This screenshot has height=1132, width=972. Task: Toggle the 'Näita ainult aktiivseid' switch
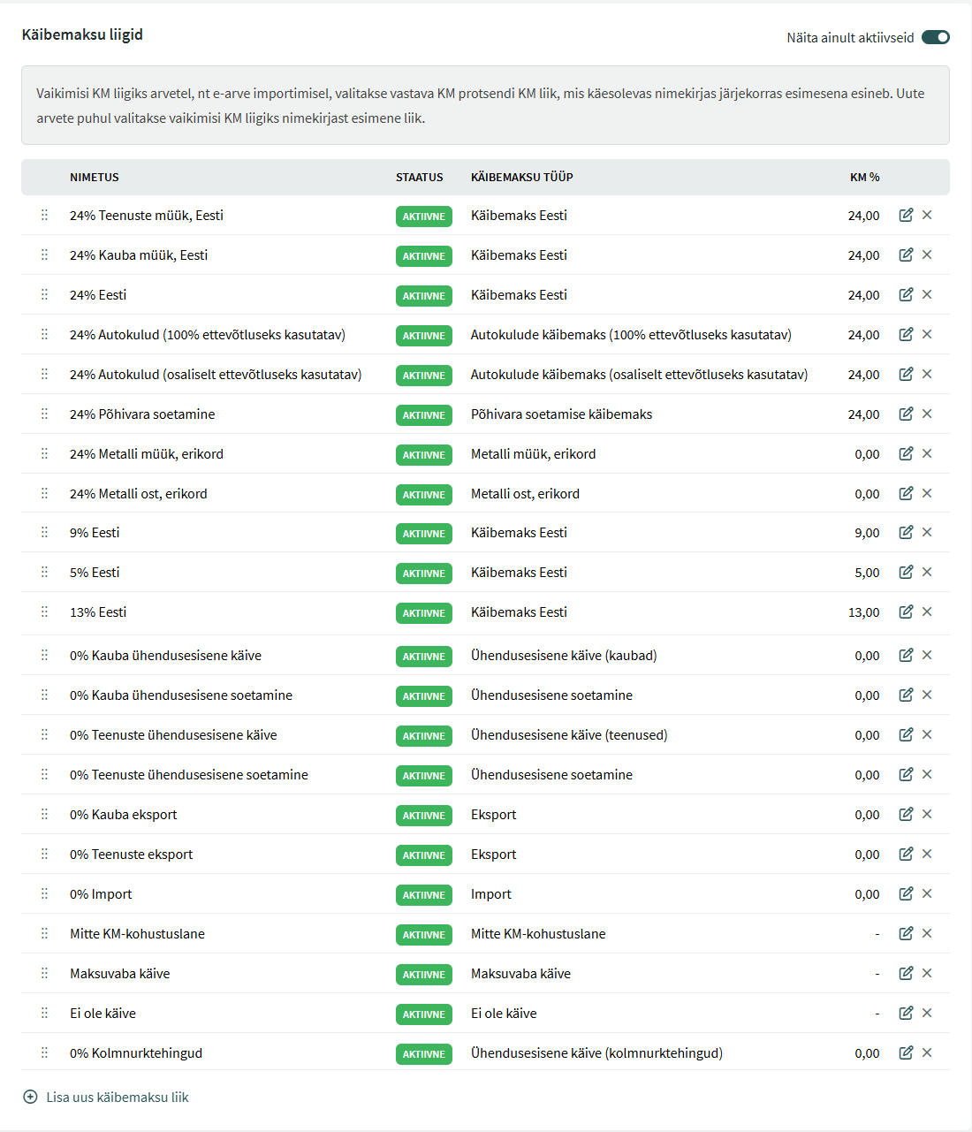point(935,37)
